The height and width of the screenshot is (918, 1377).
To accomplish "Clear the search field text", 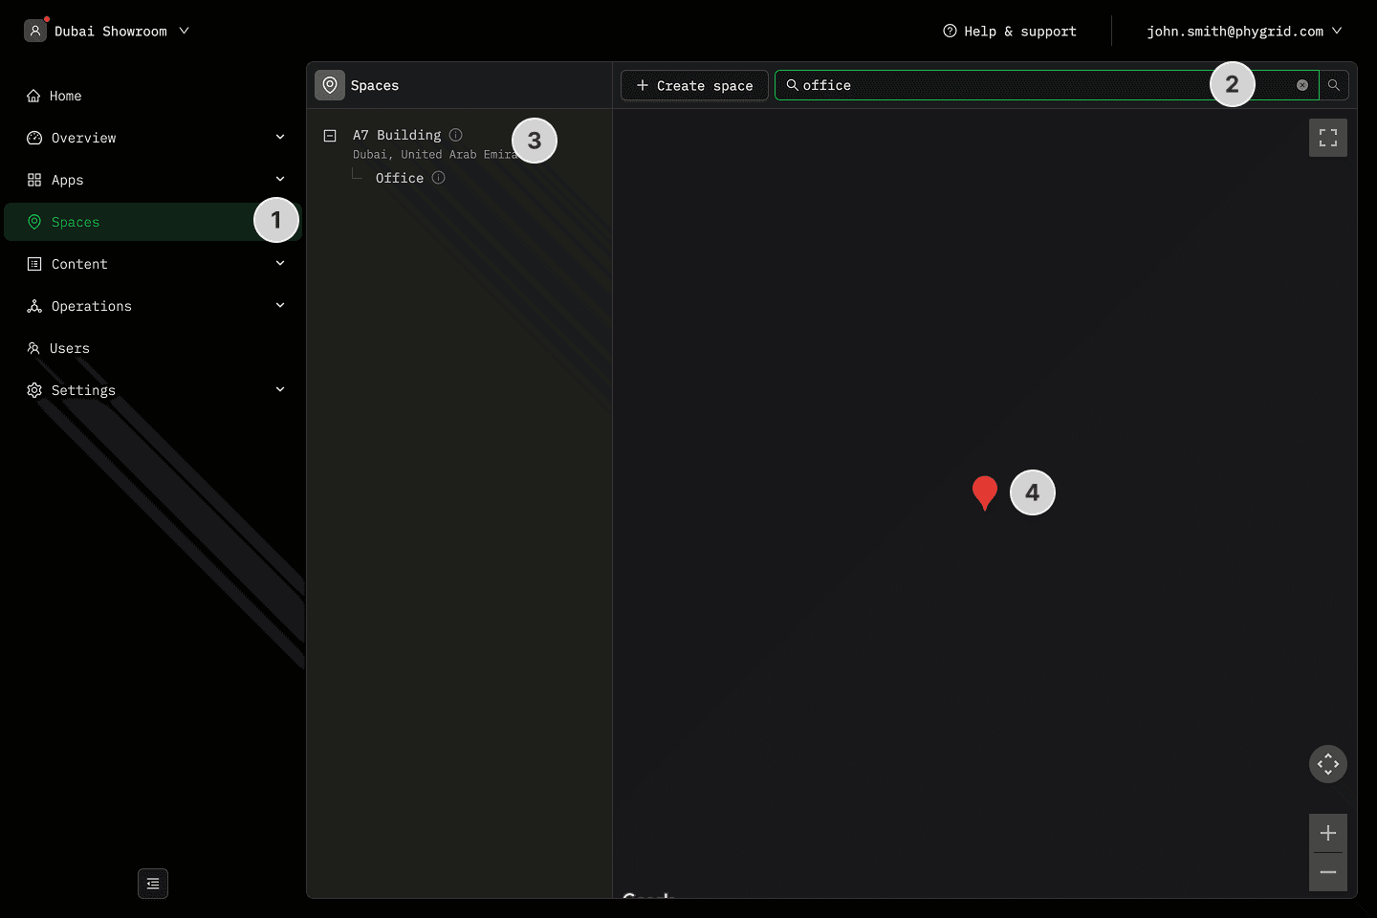I will click(x=1301, y=85).
